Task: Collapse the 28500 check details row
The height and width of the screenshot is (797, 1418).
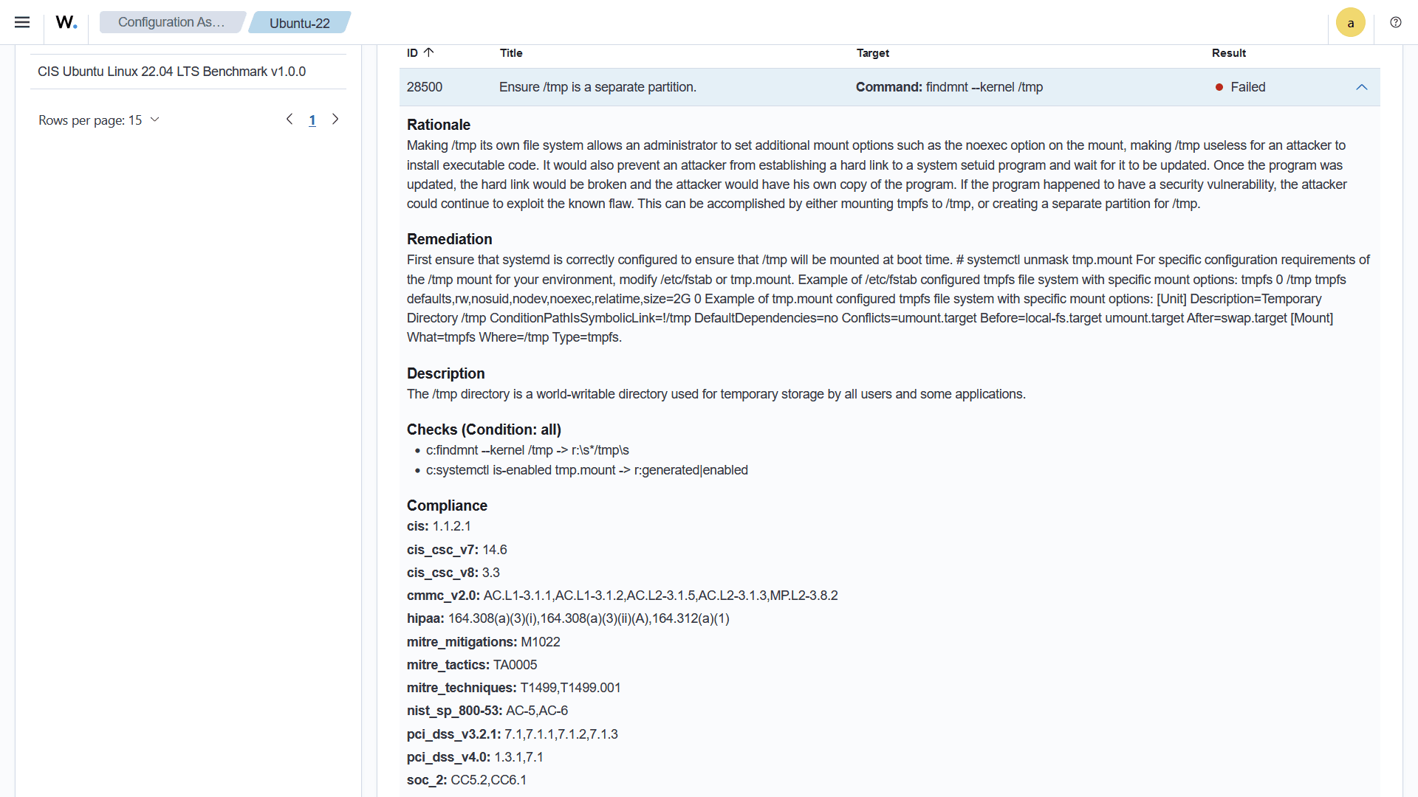Action: click(x=1361, y=87)
